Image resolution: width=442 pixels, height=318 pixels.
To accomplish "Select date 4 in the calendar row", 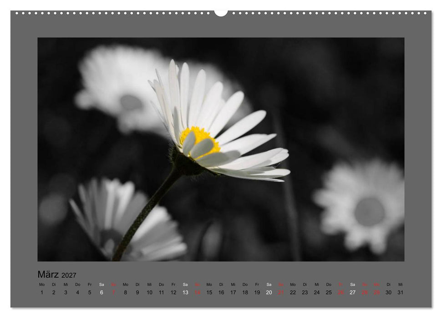I will 77,293.
